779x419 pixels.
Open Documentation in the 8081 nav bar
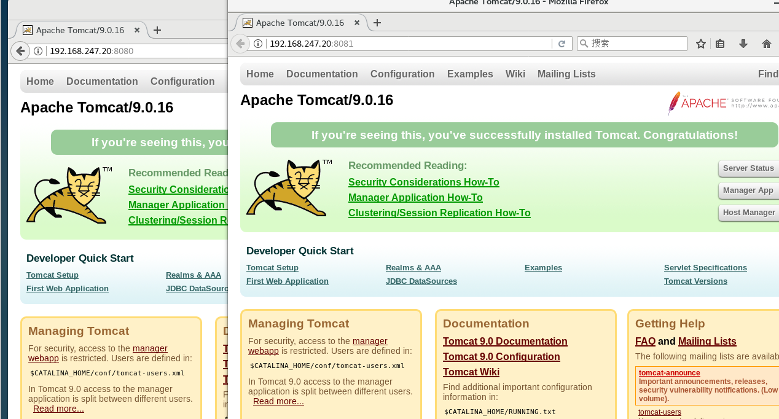click(322, 74)
